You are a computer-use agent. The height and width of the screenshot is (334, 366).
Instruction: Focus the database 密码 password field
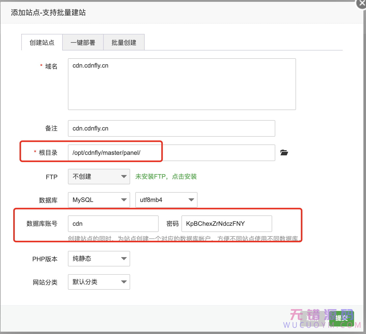click(x=227, y=224)
